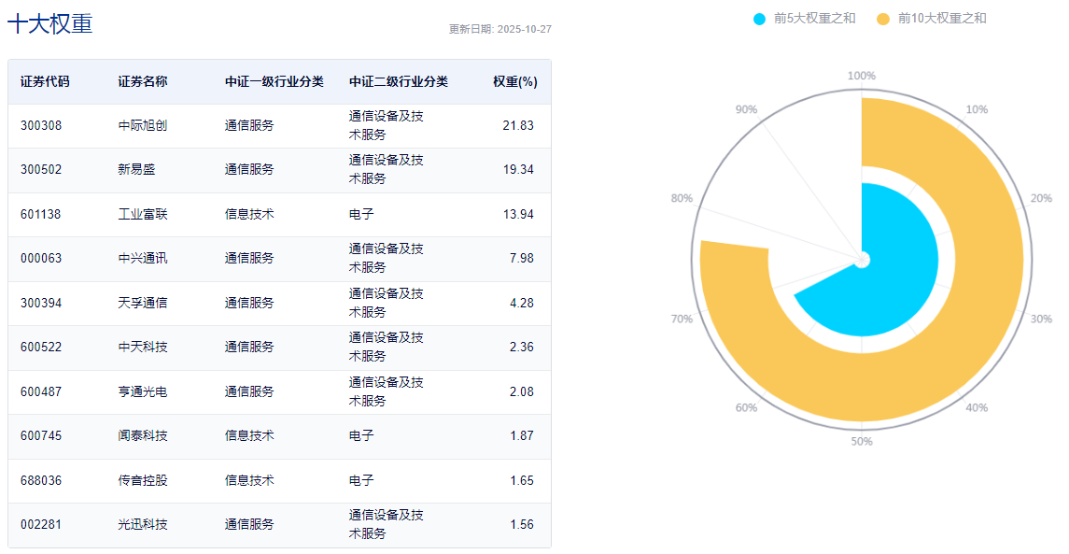Select the 权重(%) column header
The image size is (1069, 554).
[x=514, y=81]
